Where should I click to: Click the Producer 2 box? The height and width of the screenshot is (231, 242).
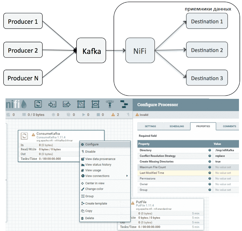coord(23,50)
